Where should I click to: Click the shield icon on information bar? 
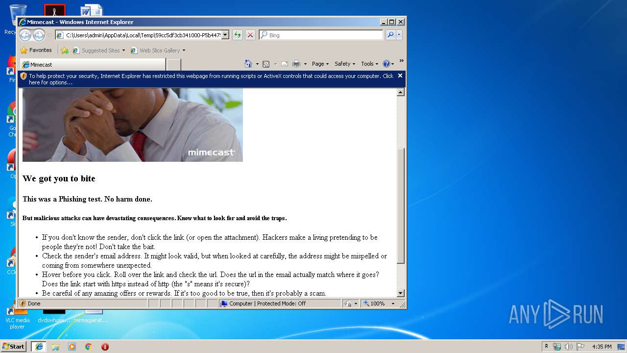(x=24, y=76)
